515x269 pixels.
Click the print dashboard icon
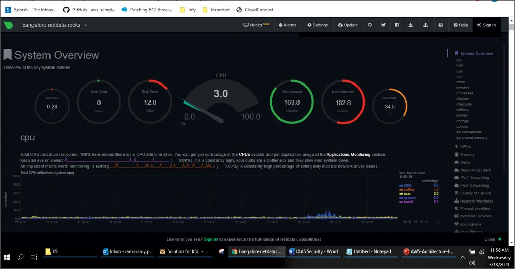440,25
